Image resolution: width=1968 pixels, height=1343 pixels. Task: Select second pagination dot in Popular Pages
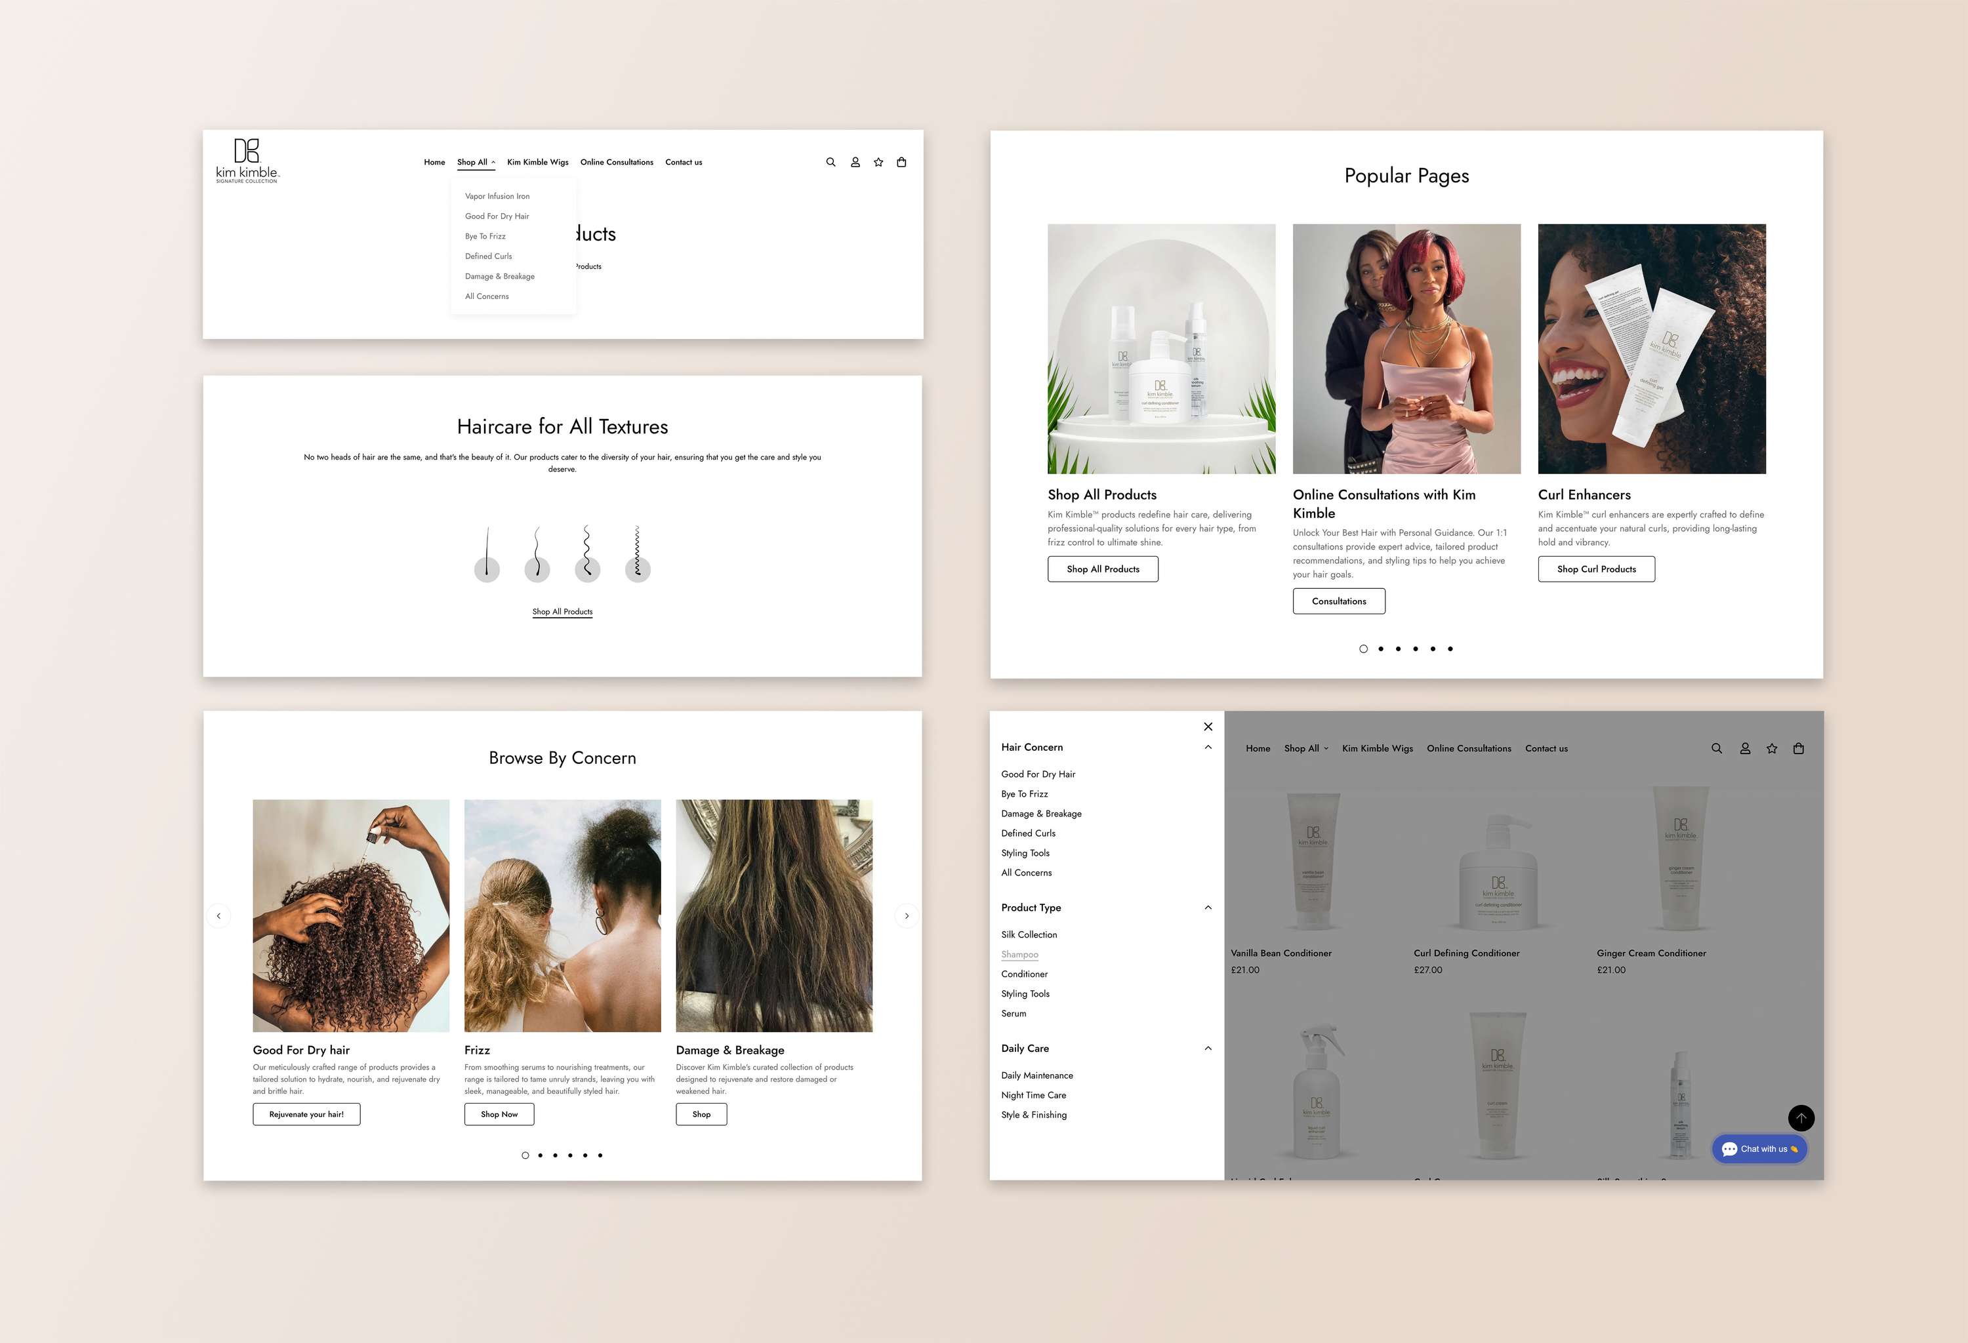click(1381, 649)
